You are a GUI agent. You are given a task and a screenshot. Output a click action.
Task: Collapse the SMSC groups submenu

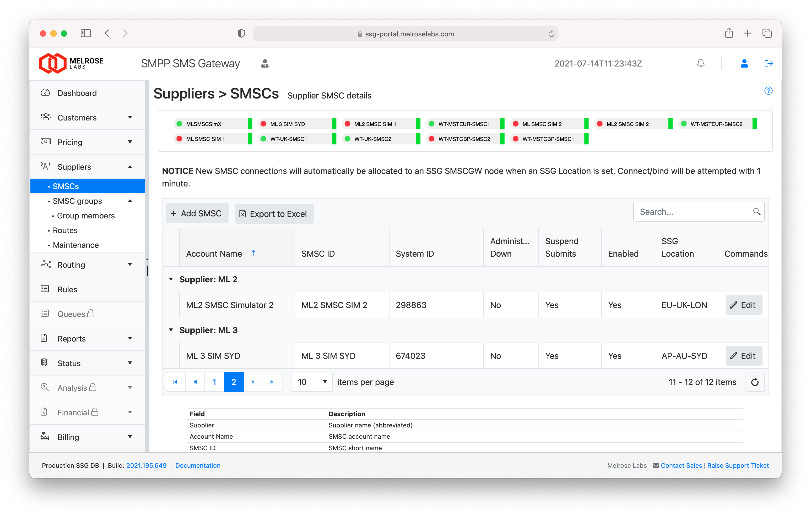click(130, 201)
